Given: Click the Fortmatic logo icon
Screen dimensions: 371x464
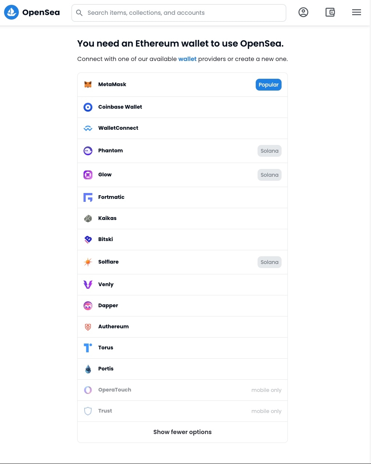Looking at the screenshot, I should [x=88, y=197].
